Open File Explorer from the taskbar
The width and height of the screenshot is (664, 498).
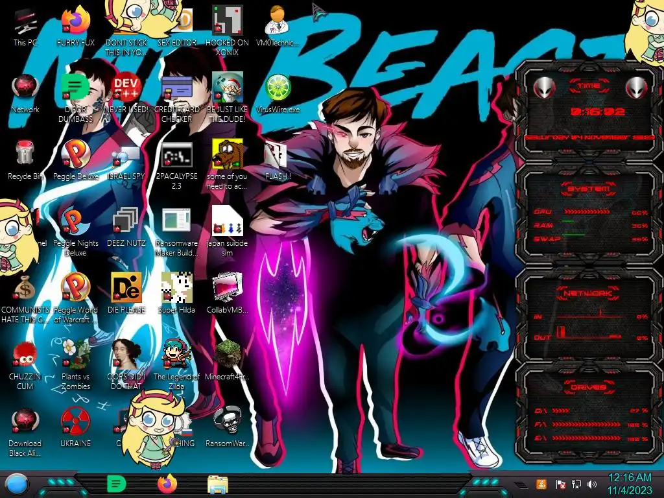(218, 484)
